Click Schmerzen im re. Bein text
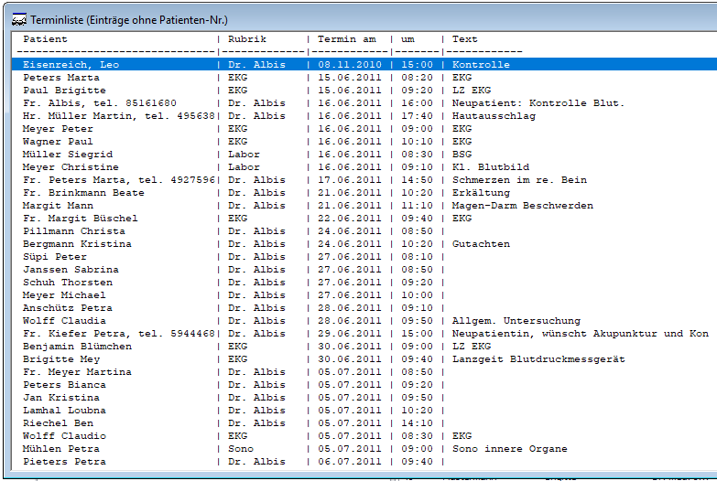 coord(519,179)
